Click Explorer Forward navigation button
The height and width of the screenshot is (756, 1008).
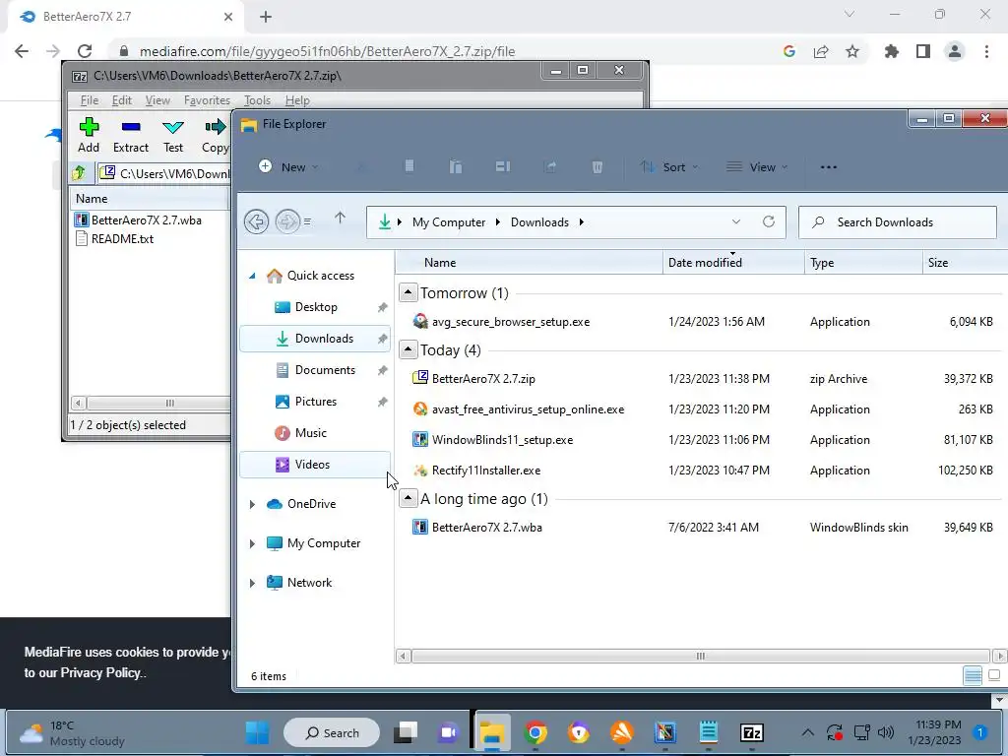pyautogui.click(x=287, y=222)
